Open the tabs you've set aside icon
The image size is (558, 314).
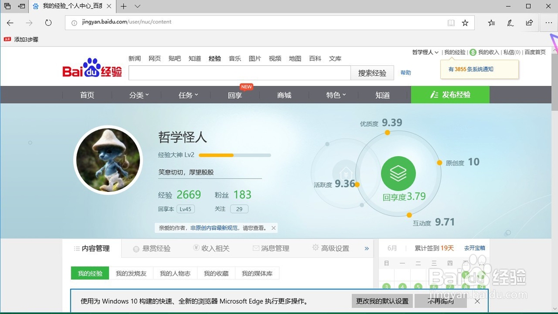(7, 6)
